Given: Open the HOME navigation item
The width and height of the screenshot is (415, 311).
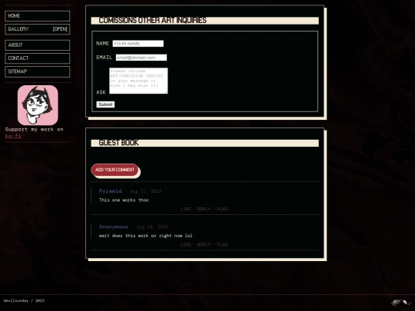Looking at the screenshot, I should (38, 16).
